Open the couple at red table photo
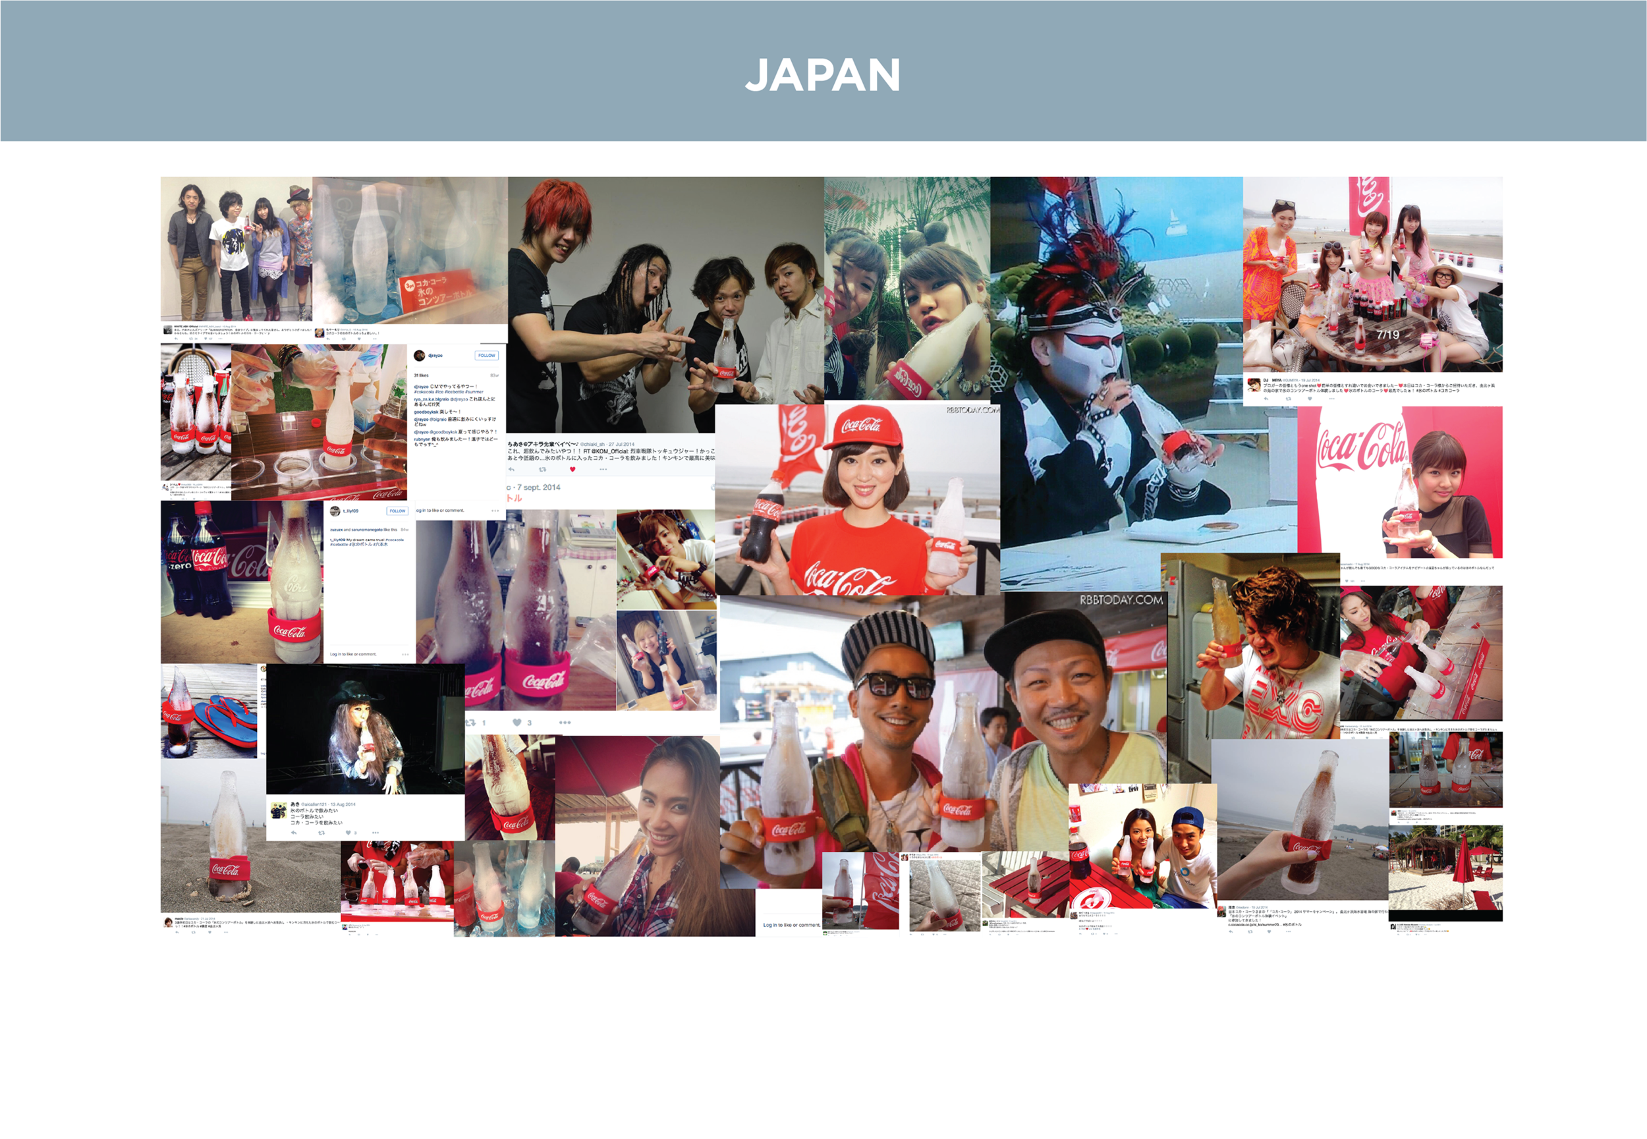The image size is (1647, 1139). click(1142, 846)
